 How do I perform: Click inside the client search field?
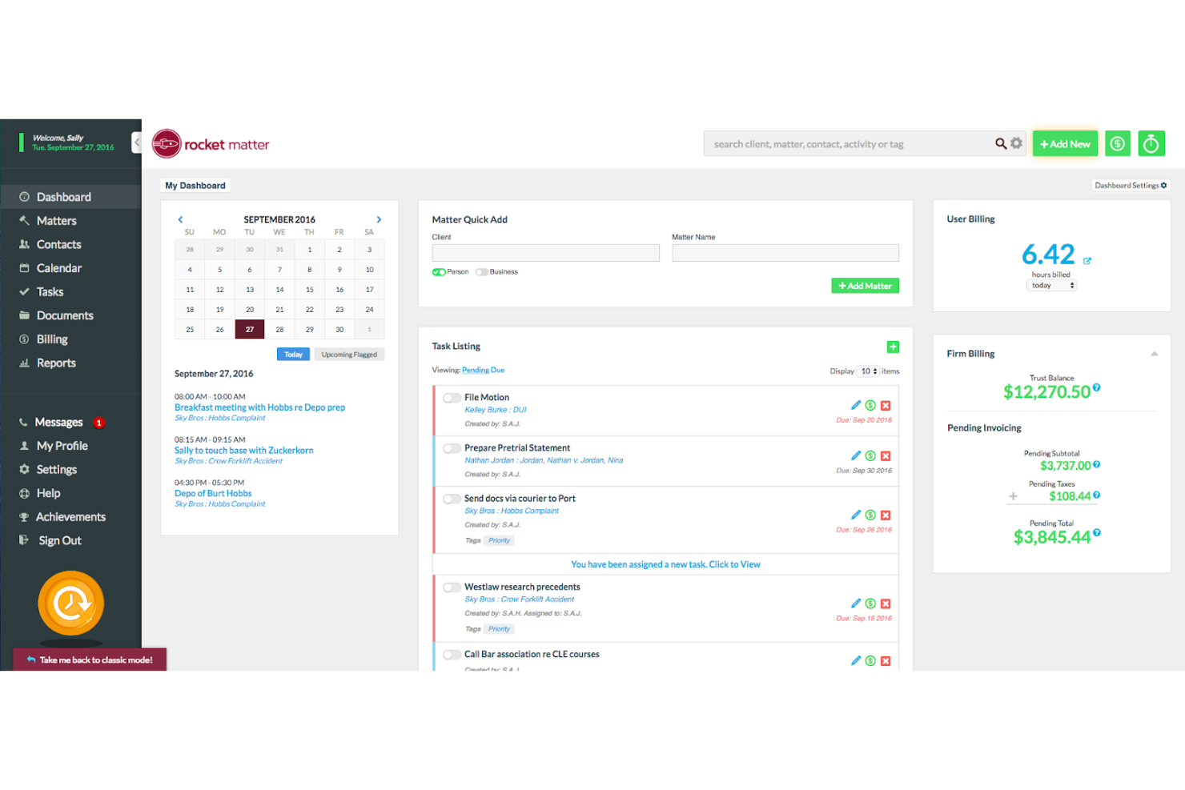coord(545,252)
